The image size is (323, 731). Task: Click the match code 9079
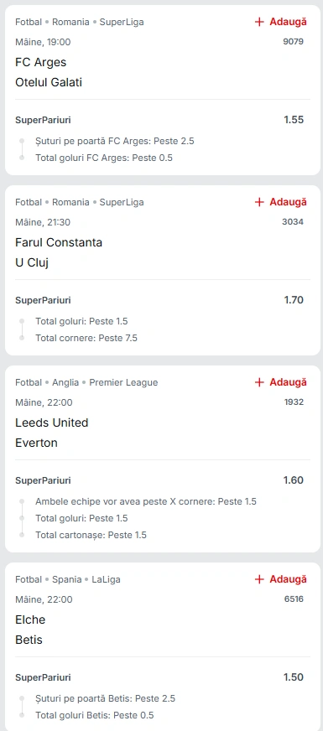pos(293,41)
